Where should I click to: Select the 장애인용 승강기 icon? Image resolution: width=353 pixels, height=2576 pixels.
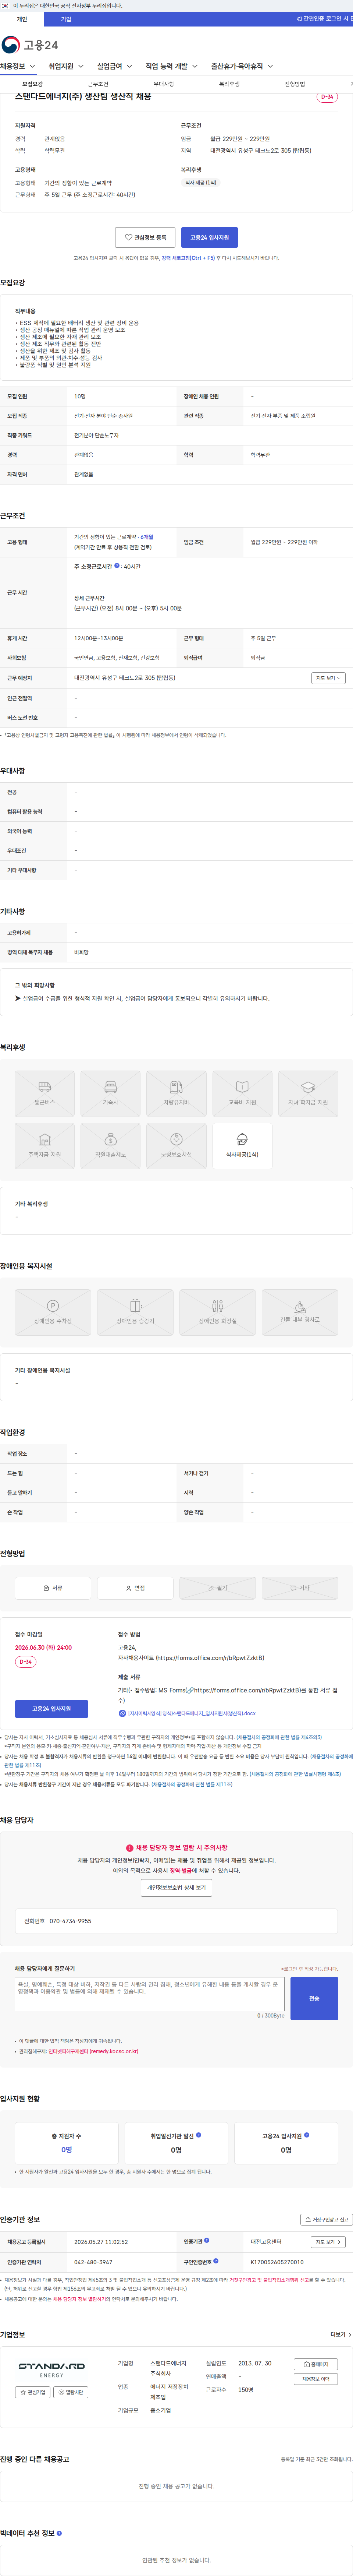135,1313
